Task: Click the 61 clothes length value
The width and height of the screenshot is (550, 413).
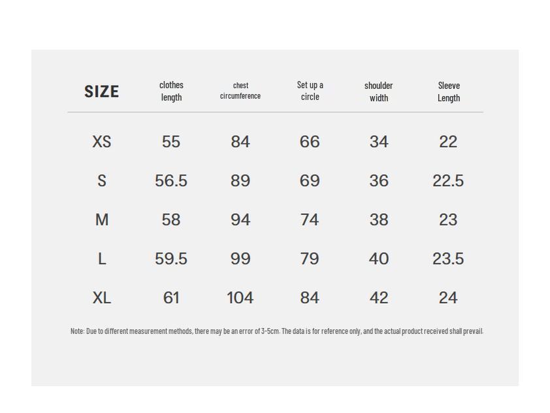Action: click(171, 298)
